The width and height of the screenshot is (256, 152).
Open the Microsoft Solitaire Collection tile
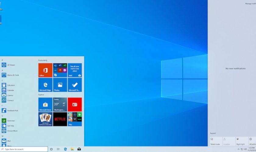click(x=45, y=119)
